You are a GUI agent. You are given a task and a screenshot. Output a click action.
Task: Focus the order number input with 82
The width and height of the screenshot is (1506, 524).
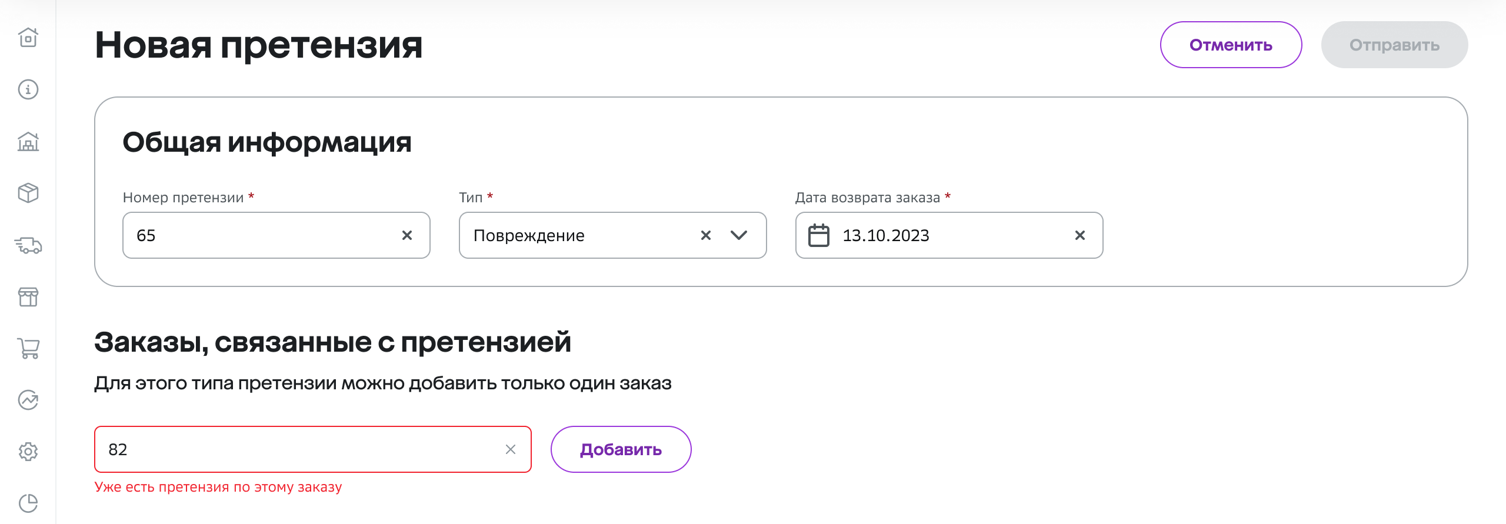(x=313, y=449)
